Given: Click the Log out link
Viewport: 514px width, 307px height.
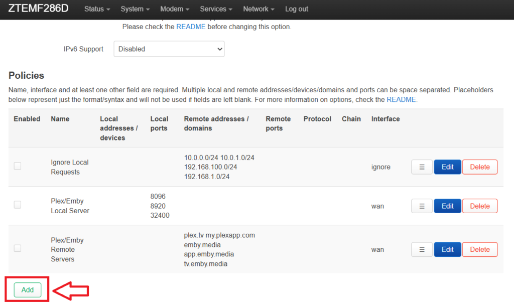Looking at the screenshot, I should point(297,9).
